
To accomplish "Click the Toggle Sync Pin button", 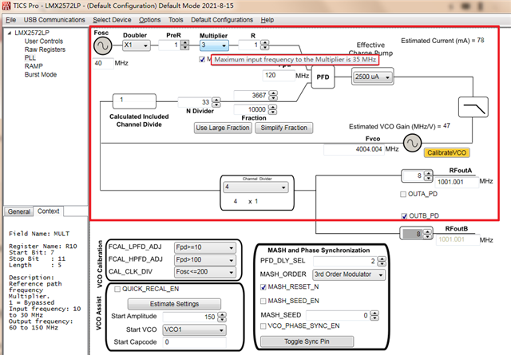I will [307, 341].
